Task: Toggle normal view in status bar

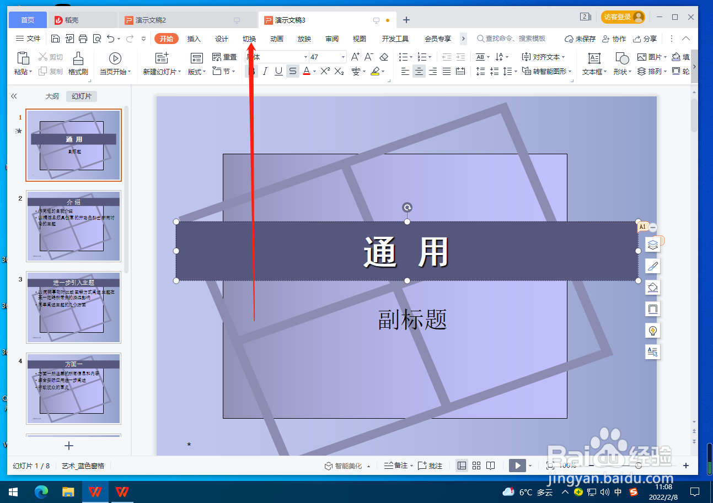Action: tap(462, 466)
